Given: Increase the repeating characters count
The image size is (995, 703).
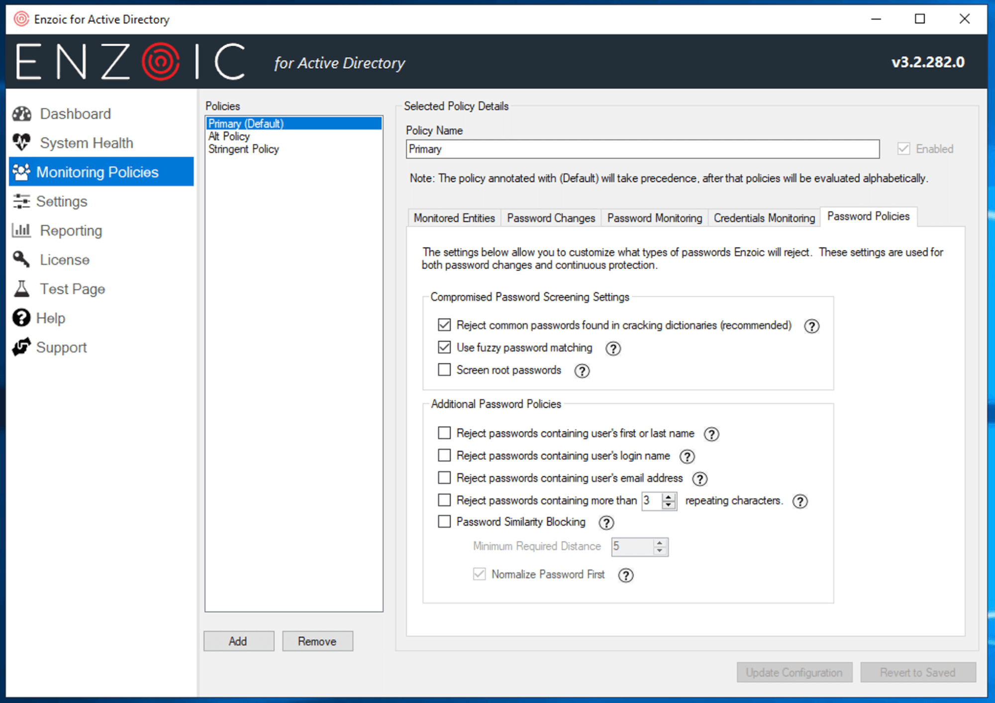Looking at the screenshot, I should click(669, 497).
